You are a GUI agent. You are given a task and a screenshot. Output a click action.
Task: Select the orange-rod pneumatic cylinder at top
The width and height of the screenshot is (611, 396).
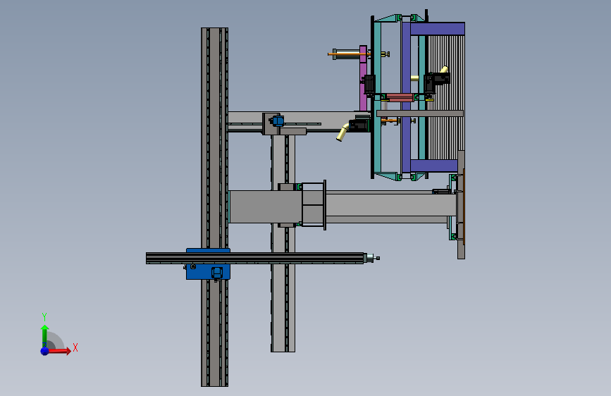pos(347,54)
